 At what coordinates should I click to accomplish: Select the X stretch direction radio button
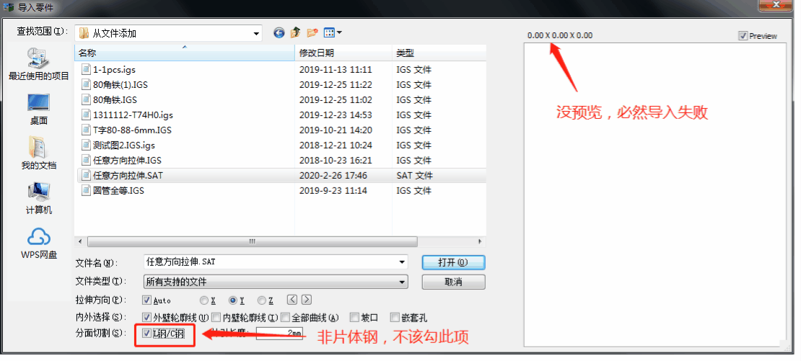[204, 300]
